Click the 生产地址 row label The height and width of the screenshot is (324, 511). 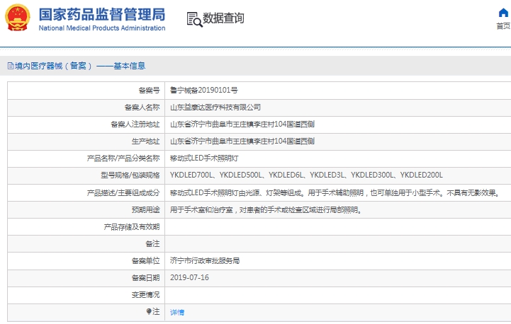(146, 141)
